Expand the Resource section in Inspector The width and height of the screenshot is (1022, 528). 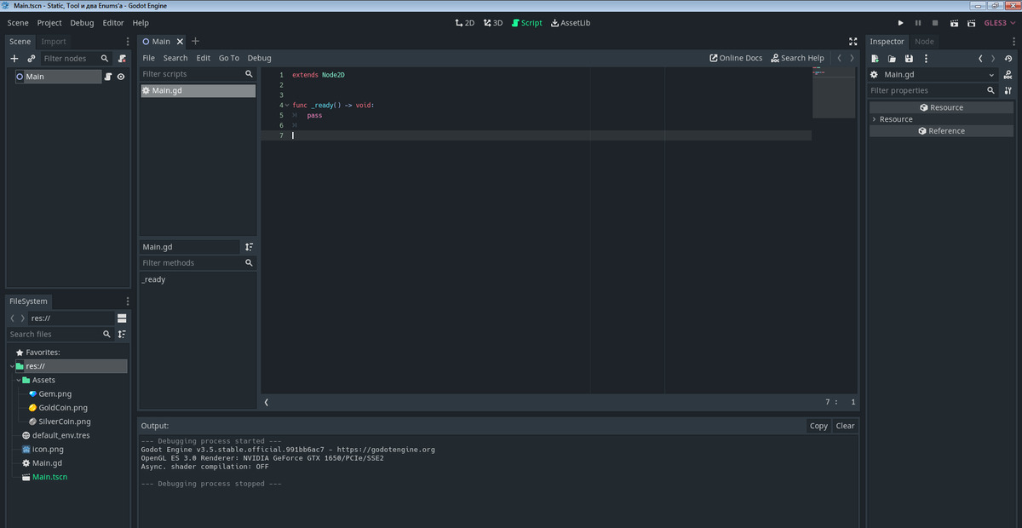pyautogui.click(x=875, y=119)
